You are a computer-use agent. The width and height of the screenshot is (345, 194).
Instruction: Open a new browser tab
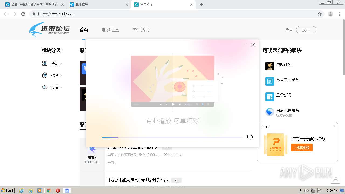[x=202, y=5]
